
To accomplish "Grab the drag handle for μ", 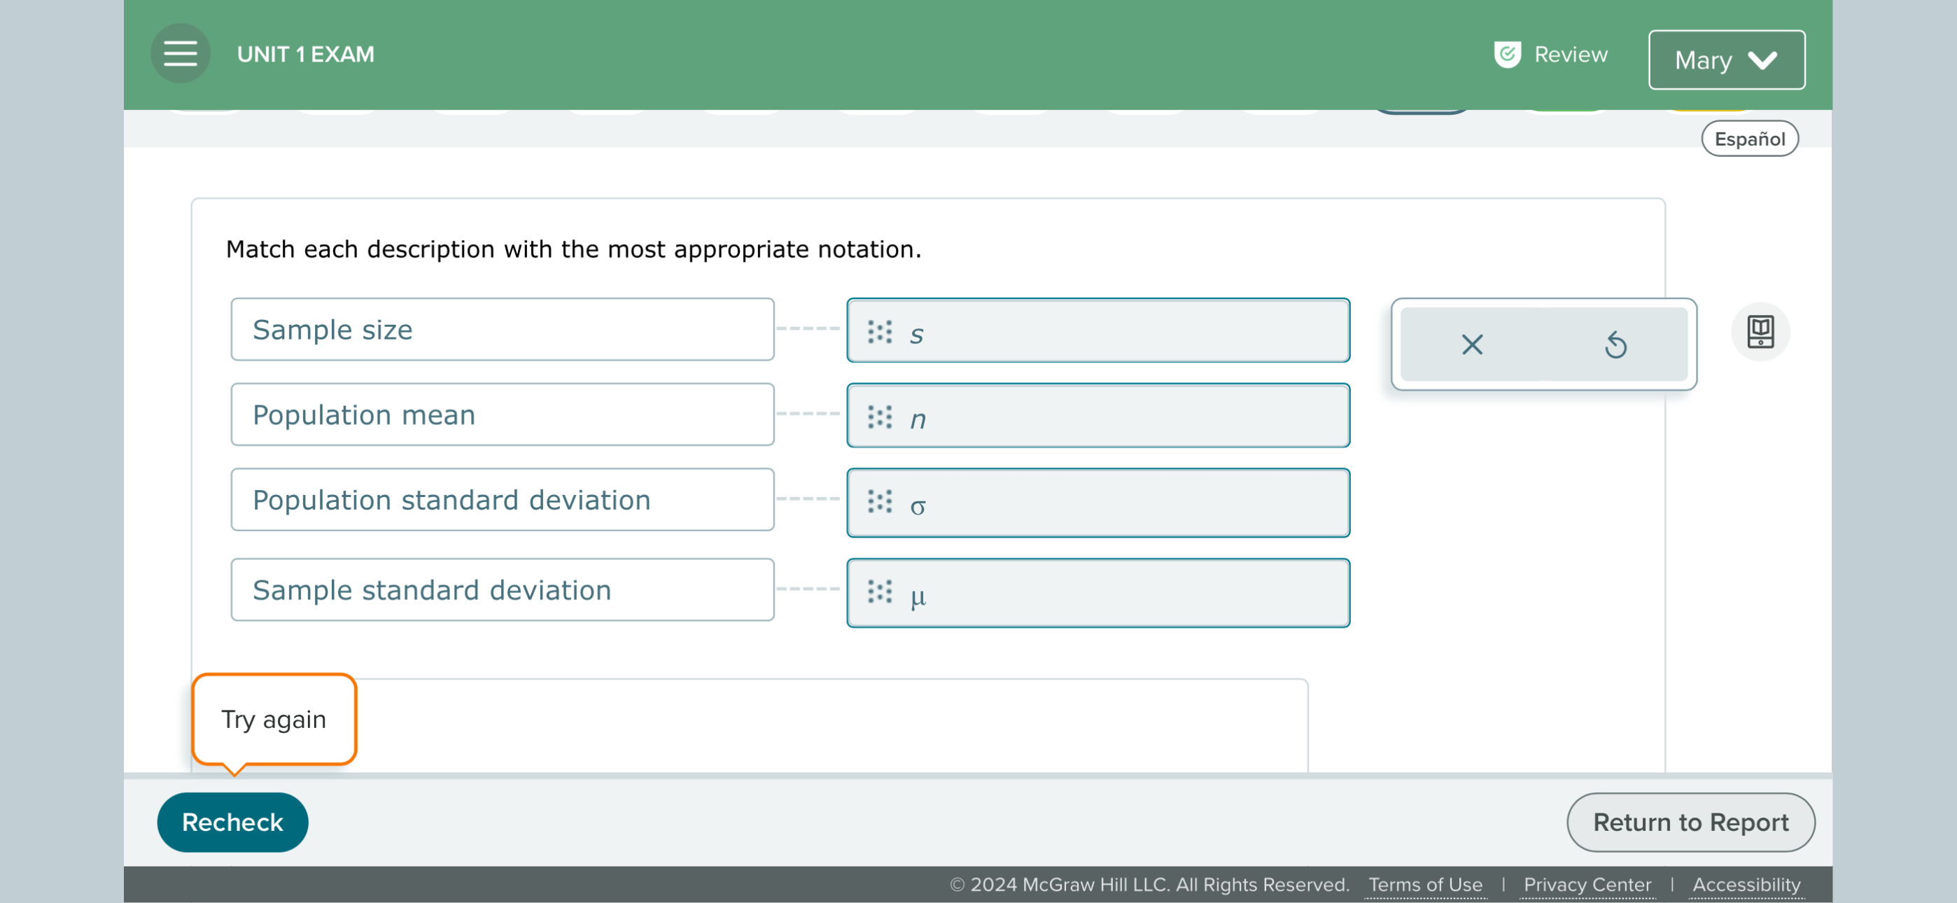I will click(880, 592).
